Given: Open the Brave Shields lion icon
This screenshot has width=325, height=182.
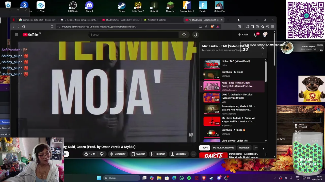Looking at the screenshot, I should (x=212, y=27).
